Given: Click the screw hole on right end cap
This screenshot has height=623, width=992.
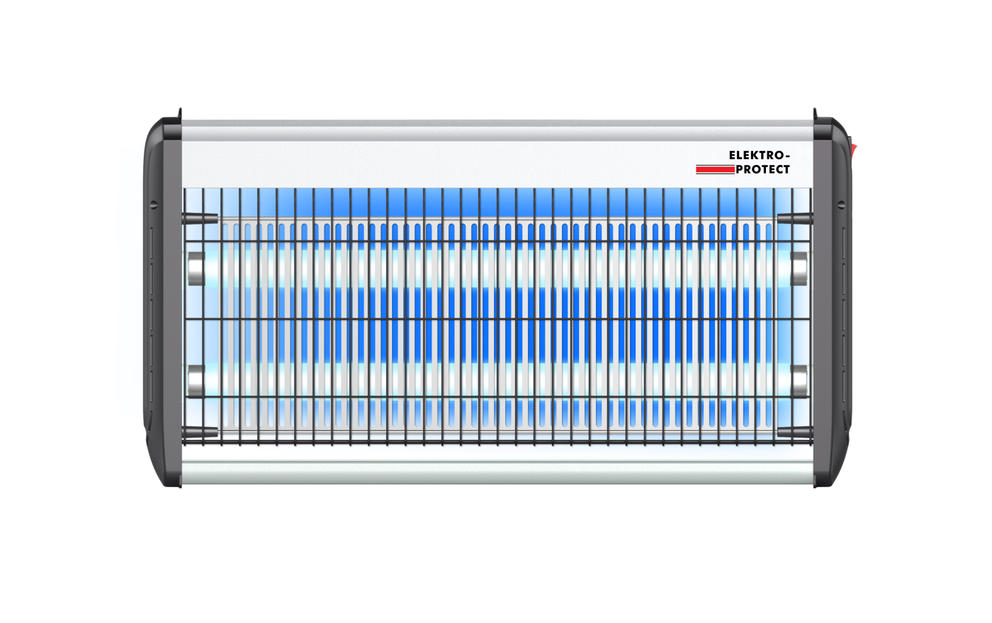Looking at the screenshot, I should coord(841,205).
